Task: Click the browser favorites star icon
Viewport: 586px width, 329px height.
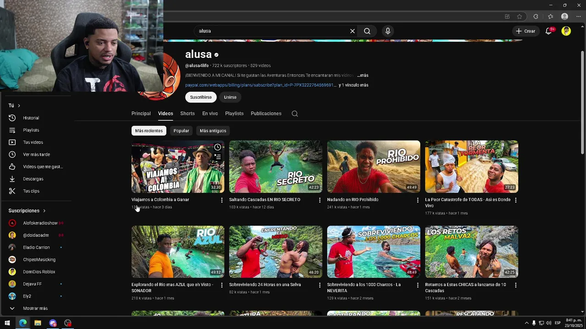Action: (520, 16)
